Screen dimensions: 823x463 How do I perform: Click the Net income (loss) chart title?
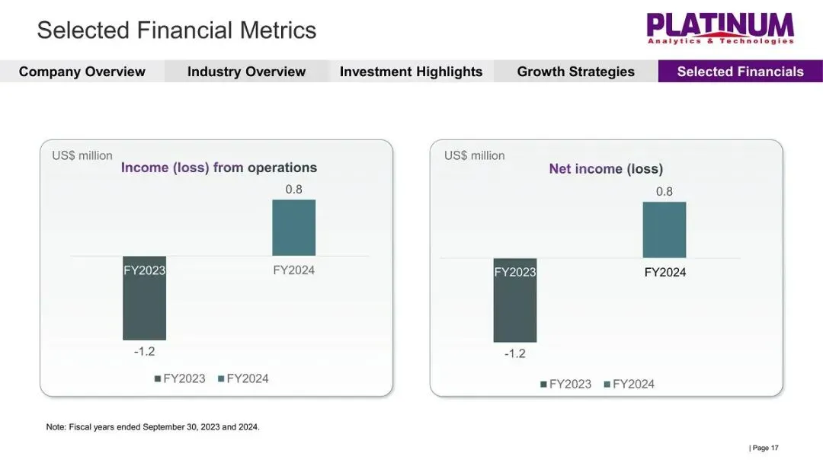pyautogui.click(x=607, y=169)
